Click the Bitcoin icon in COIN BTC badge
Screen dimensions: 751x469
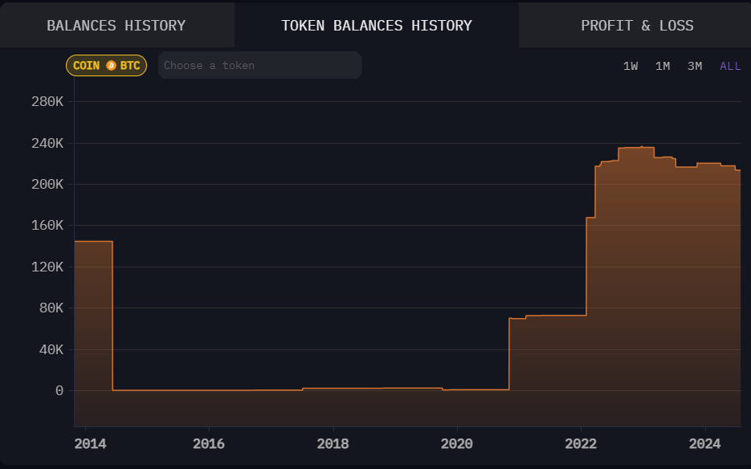pyautogui.click(x=111, y=66)
